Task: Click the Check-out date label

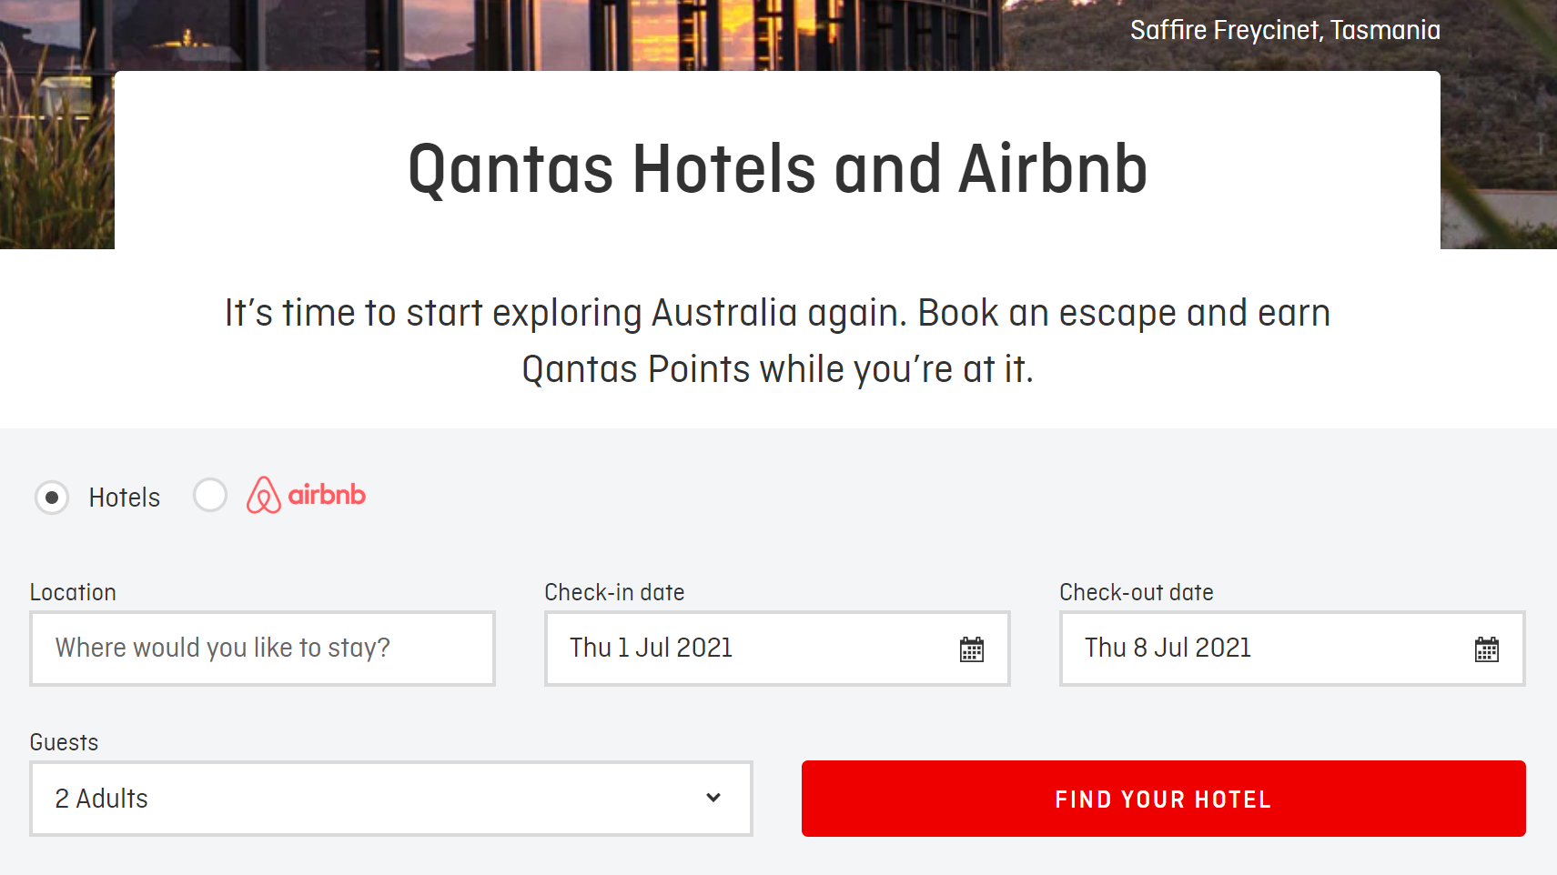Action: 1136,592
